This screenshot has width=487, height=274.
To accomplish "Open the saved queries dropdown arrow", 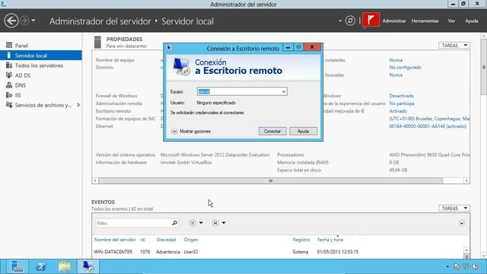I will (224, 223).
